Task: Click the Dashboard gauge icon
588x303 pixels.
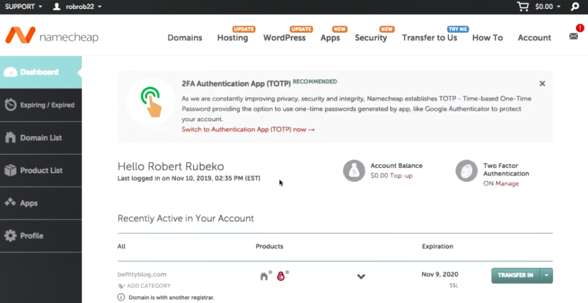Action: (x=10, y=72)
